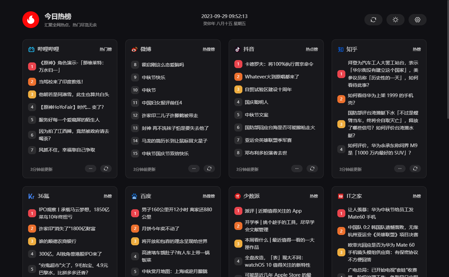Click the 抖音 logo icon
Image resolution: width=449 pixels, height=277 pixels.
[237, 49]
